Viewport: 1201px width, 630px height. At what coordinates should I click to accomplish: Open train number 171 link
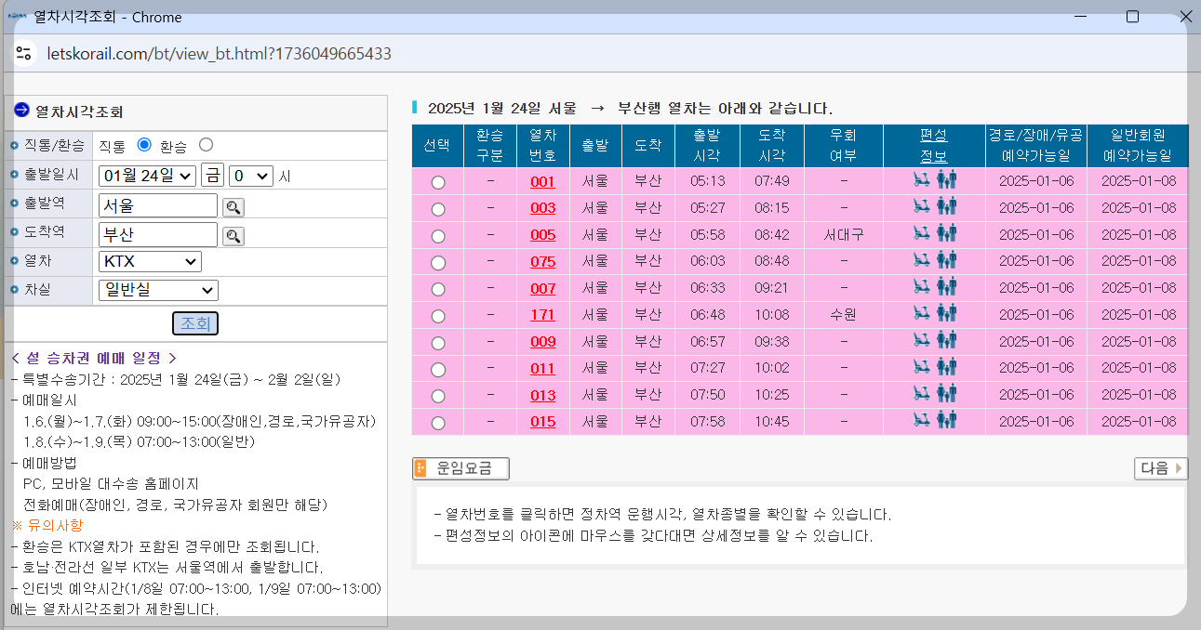tap(542, 314)
